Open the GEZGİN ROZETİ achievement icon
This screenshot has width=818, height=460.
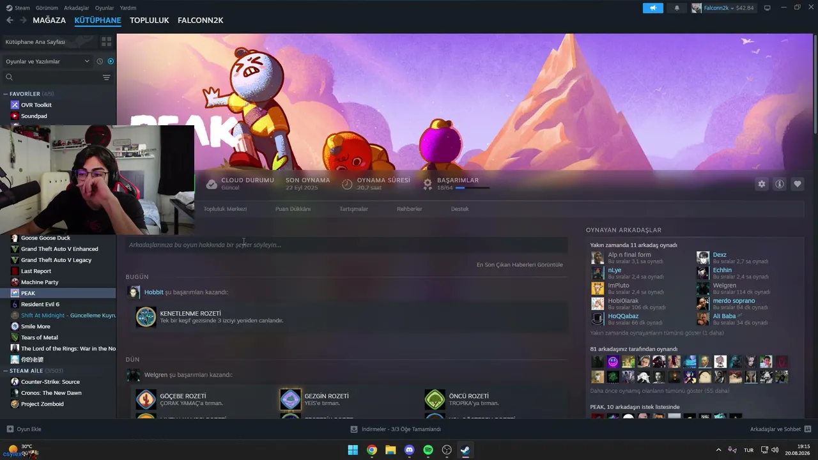pos(290,399)
